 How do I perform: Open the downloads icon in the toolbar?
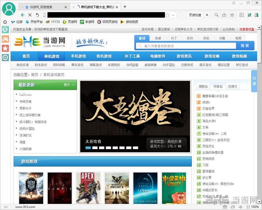[x=224, y=15]
